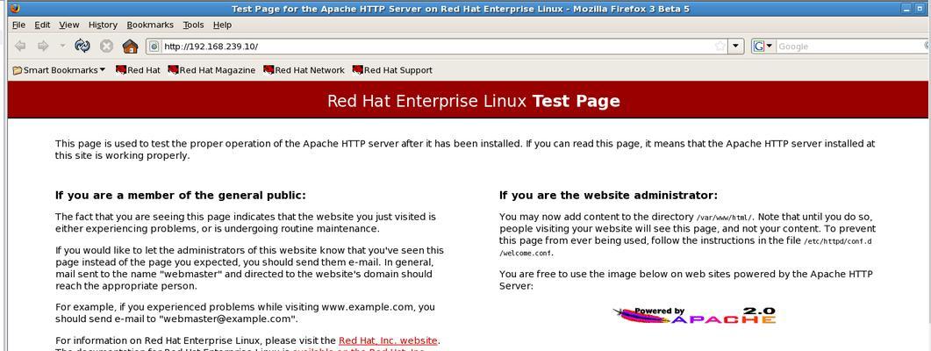Expand the address bar URL history dropdown
The width and height of the screenshot is (931, 351).
[736, 47]
